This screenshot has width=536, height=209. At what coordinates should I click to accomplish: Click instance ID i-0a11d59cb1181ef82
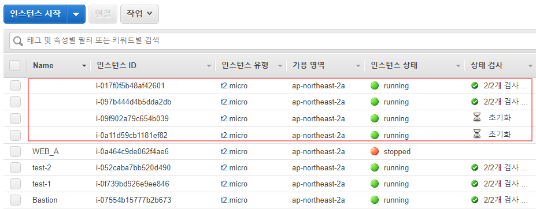[x=132, y=135]
